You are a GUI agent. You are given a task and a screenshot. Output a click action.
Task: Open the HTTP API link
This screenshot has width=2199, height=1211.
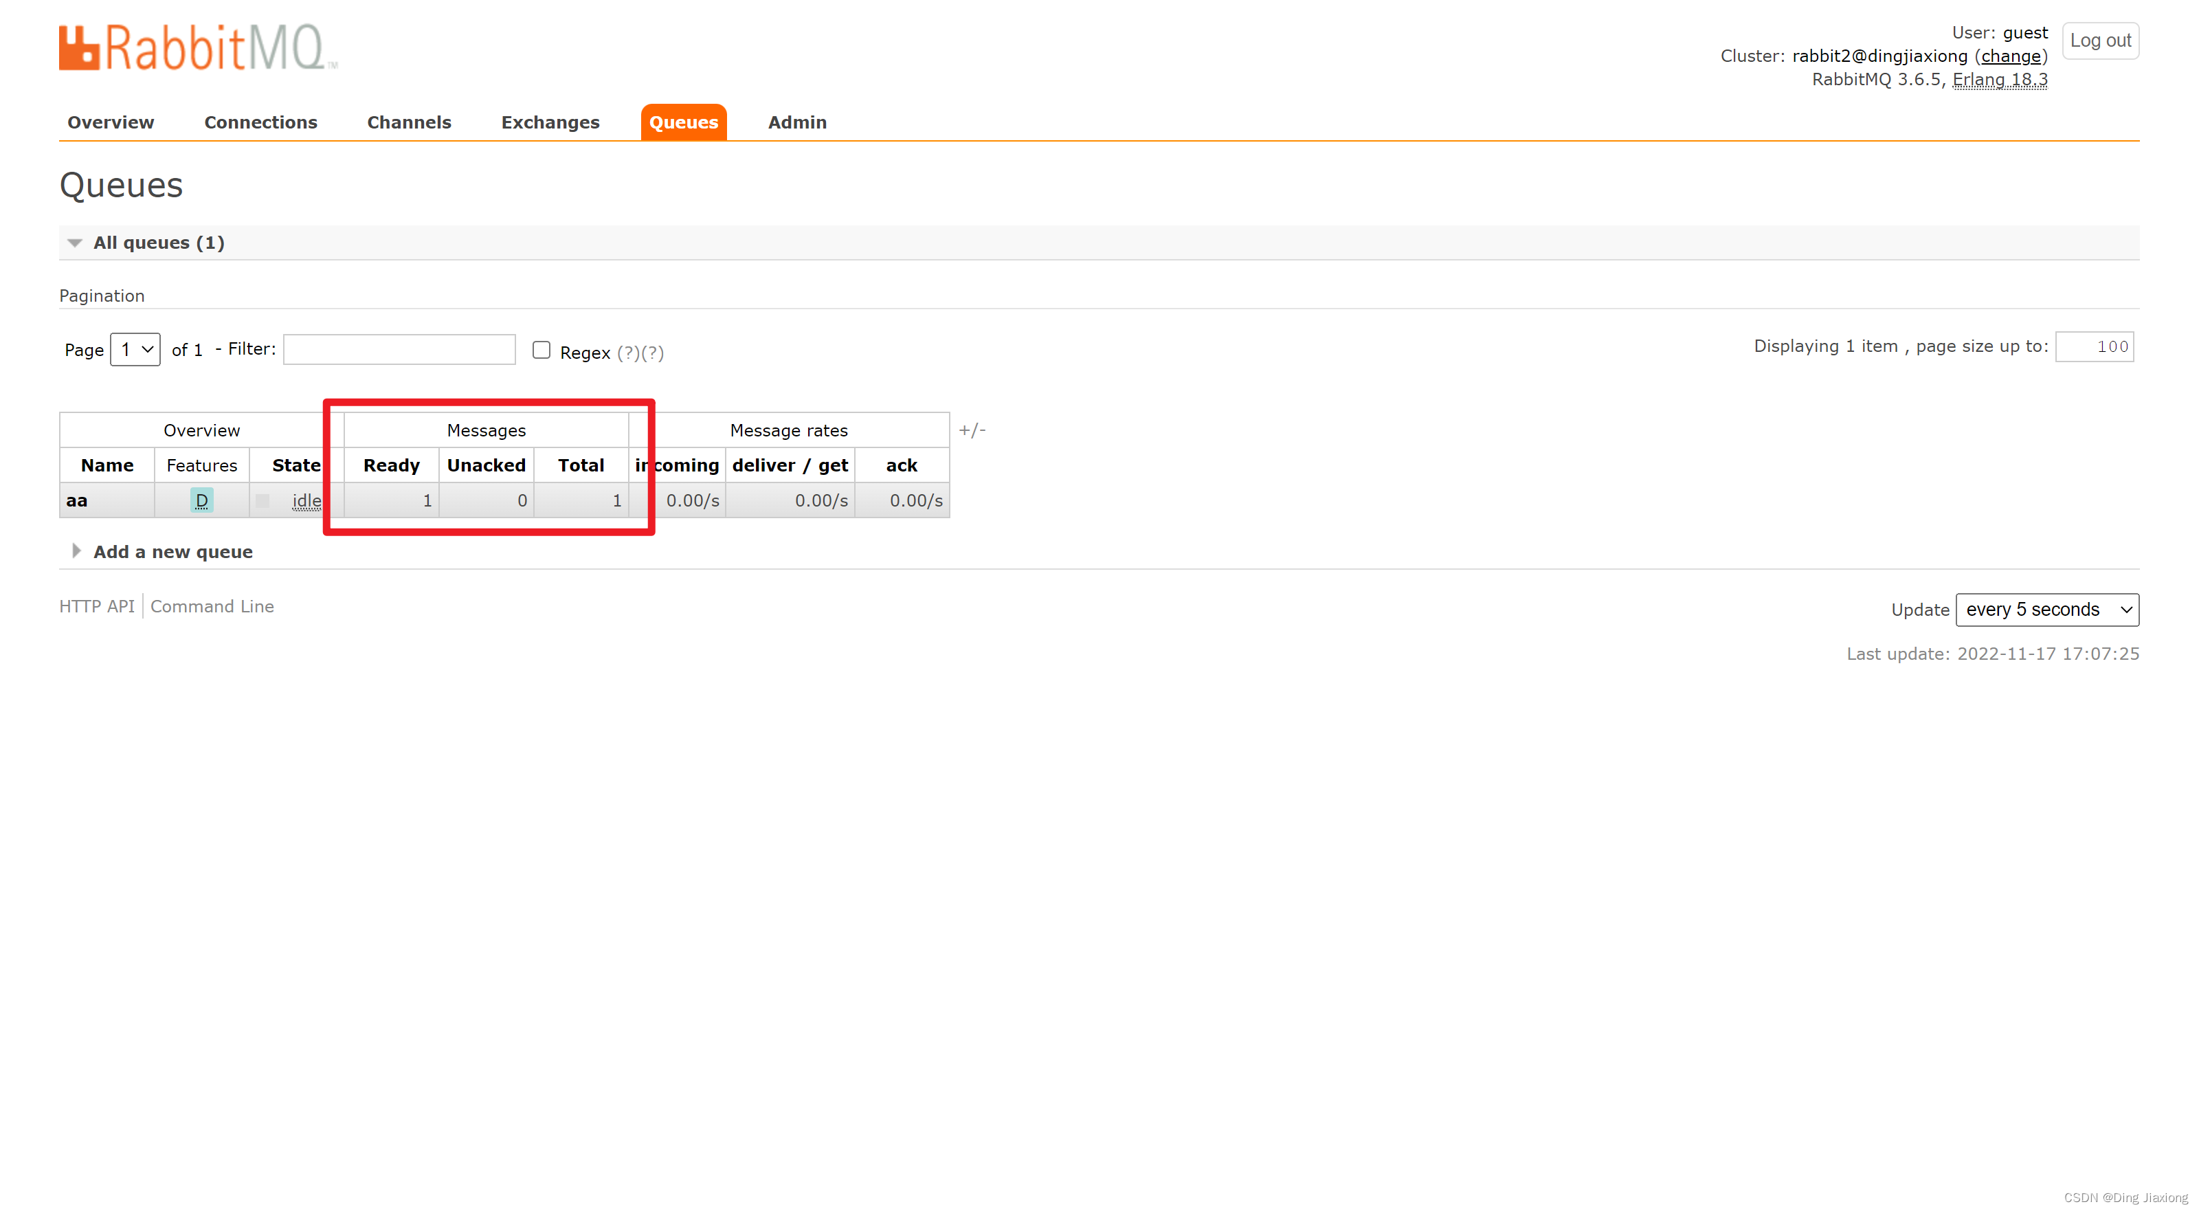pyautogui.click(x=96, y=606)
